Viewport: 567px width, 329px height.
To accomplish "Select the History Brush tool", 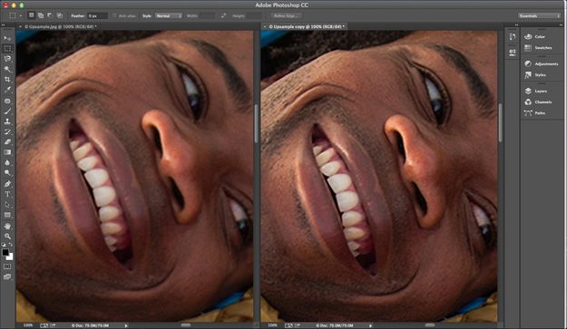I will 7,131.
